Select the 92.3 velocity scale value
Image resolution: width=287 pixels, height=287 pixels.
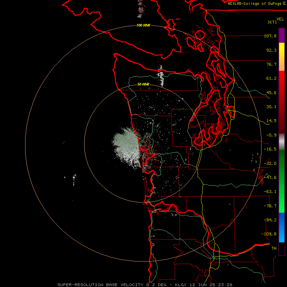pyautogui.click(x=271, y=50)
